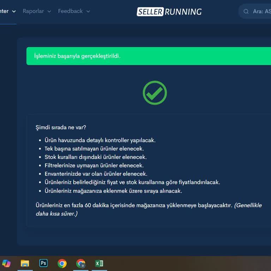Open the Raporlar menu
This screenshot has height=271, width=271.
point(37,11)
